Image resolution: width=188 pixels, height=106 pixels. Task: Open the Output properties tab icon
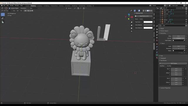click(157, 32)
